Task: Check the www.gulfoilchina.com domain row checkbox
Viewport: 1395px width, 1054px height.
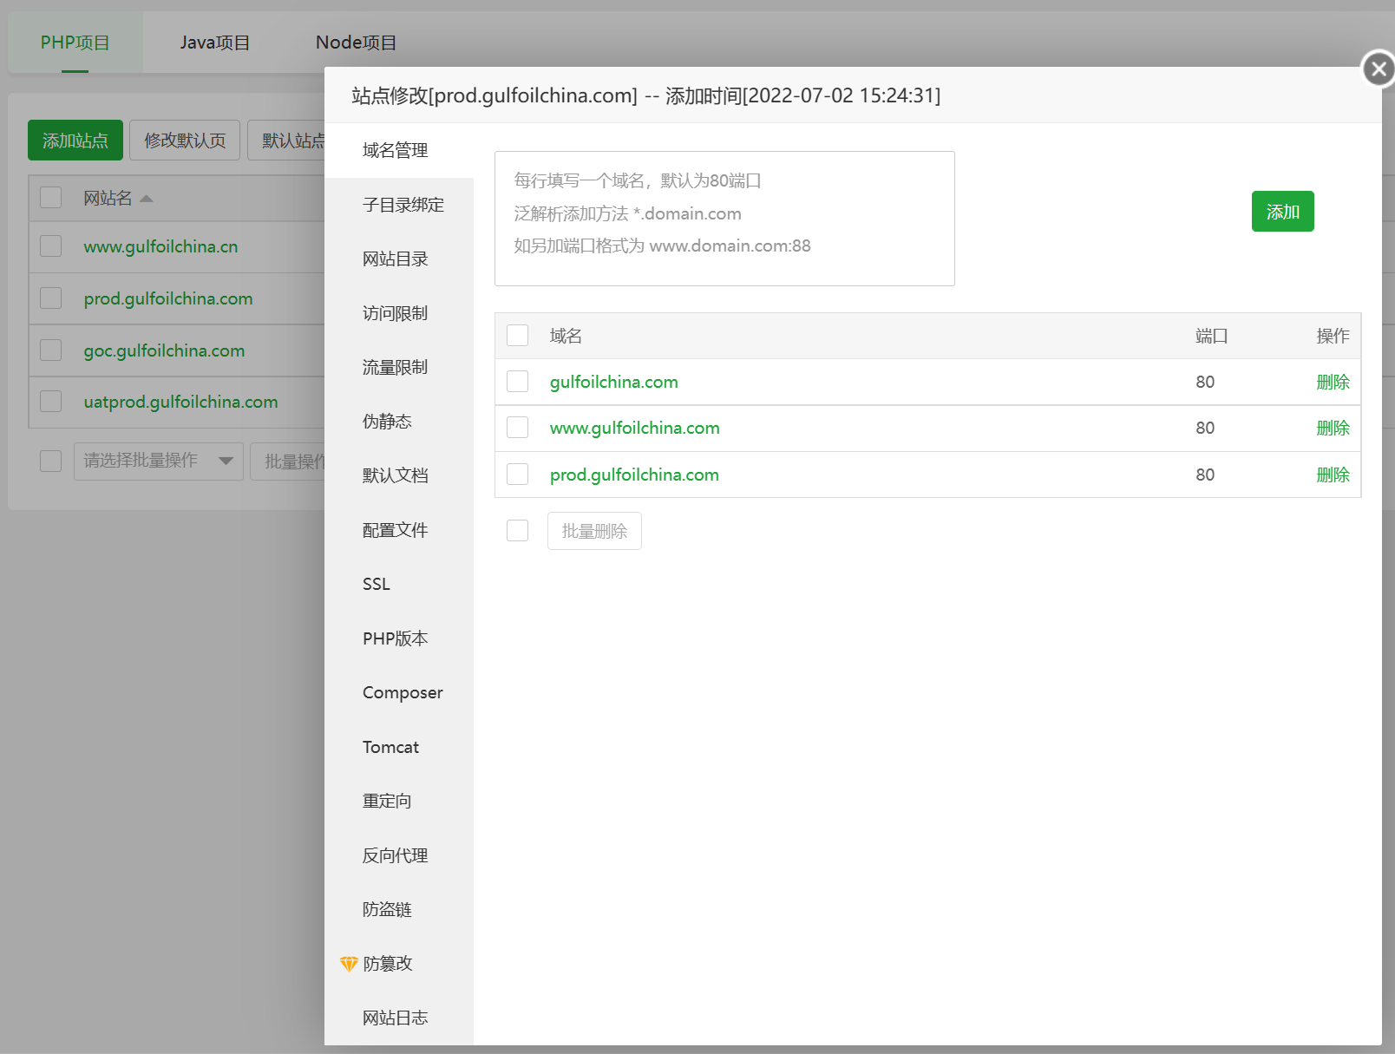Action: point(518,428)
